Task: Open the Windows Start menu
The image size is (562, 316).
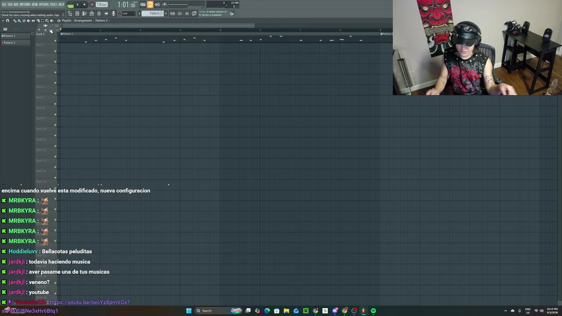Action: click(x=189, y=311)
